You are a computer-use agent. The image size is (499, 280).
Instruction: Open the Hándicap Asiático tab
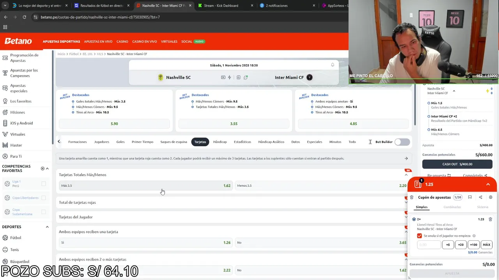pos(271,142)
